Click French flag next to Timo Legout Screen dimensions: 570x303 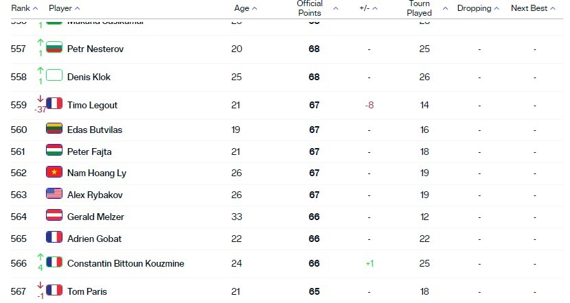click(x=54, y=104)
